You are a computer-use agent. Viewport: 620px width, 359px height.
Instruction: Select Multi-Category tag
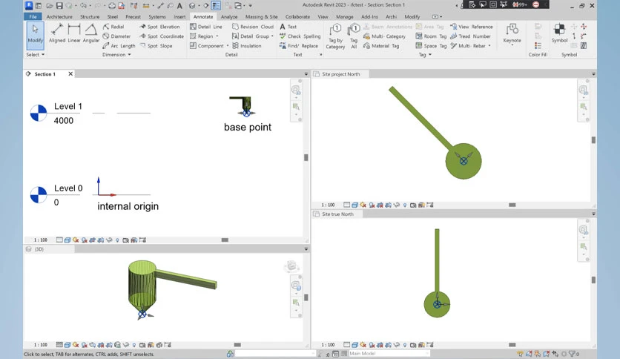tap(384, 36)
